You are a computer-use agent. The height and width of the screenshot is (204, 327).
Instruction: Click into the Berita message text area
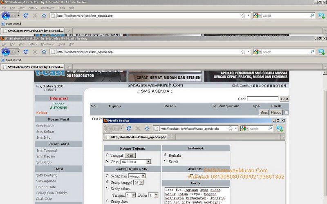(197, 195)
